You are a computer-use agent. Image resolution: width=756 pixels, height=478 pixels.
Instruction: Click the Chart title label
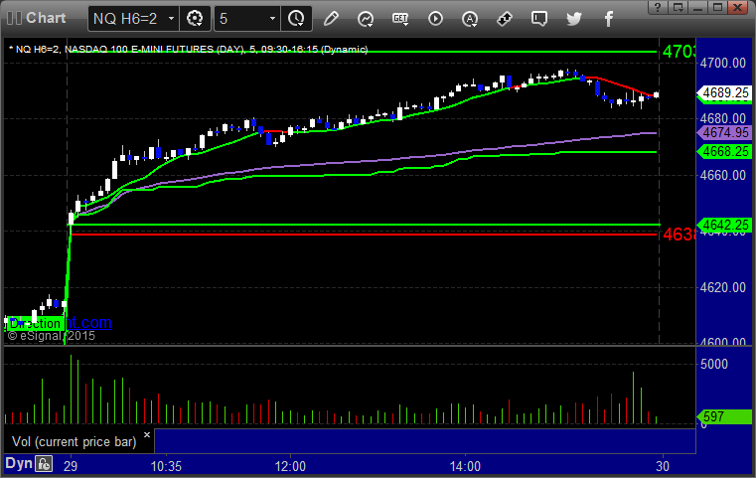tap(46, 18)
